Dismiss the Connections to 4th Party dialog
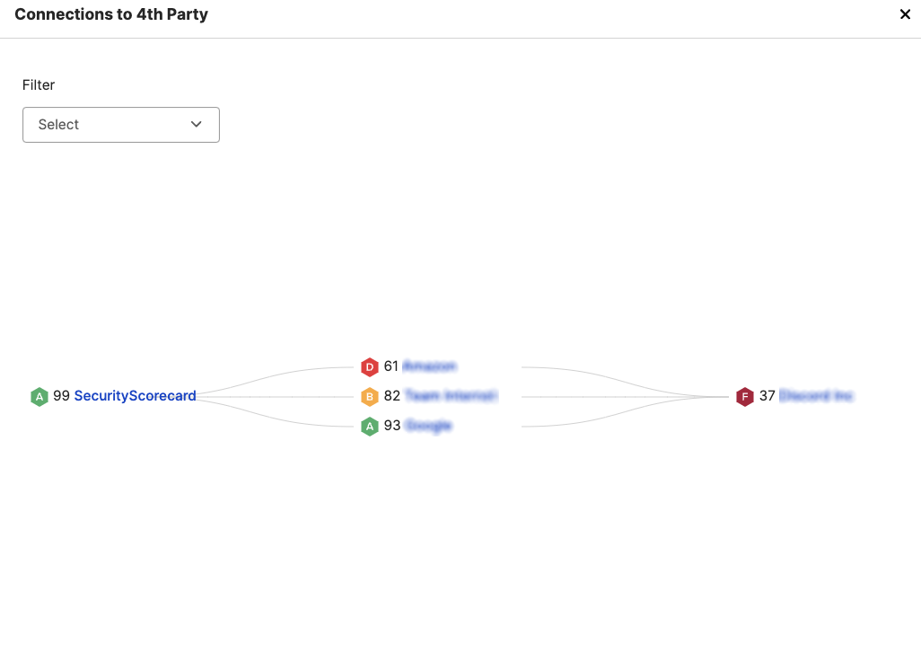 tap(905, 14)
